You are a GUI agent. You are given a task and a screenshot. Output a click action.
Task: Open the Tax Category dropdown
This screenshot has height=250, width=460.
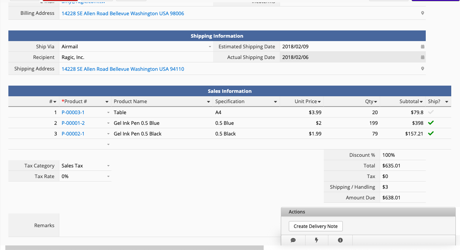click(x=108, y=166)
